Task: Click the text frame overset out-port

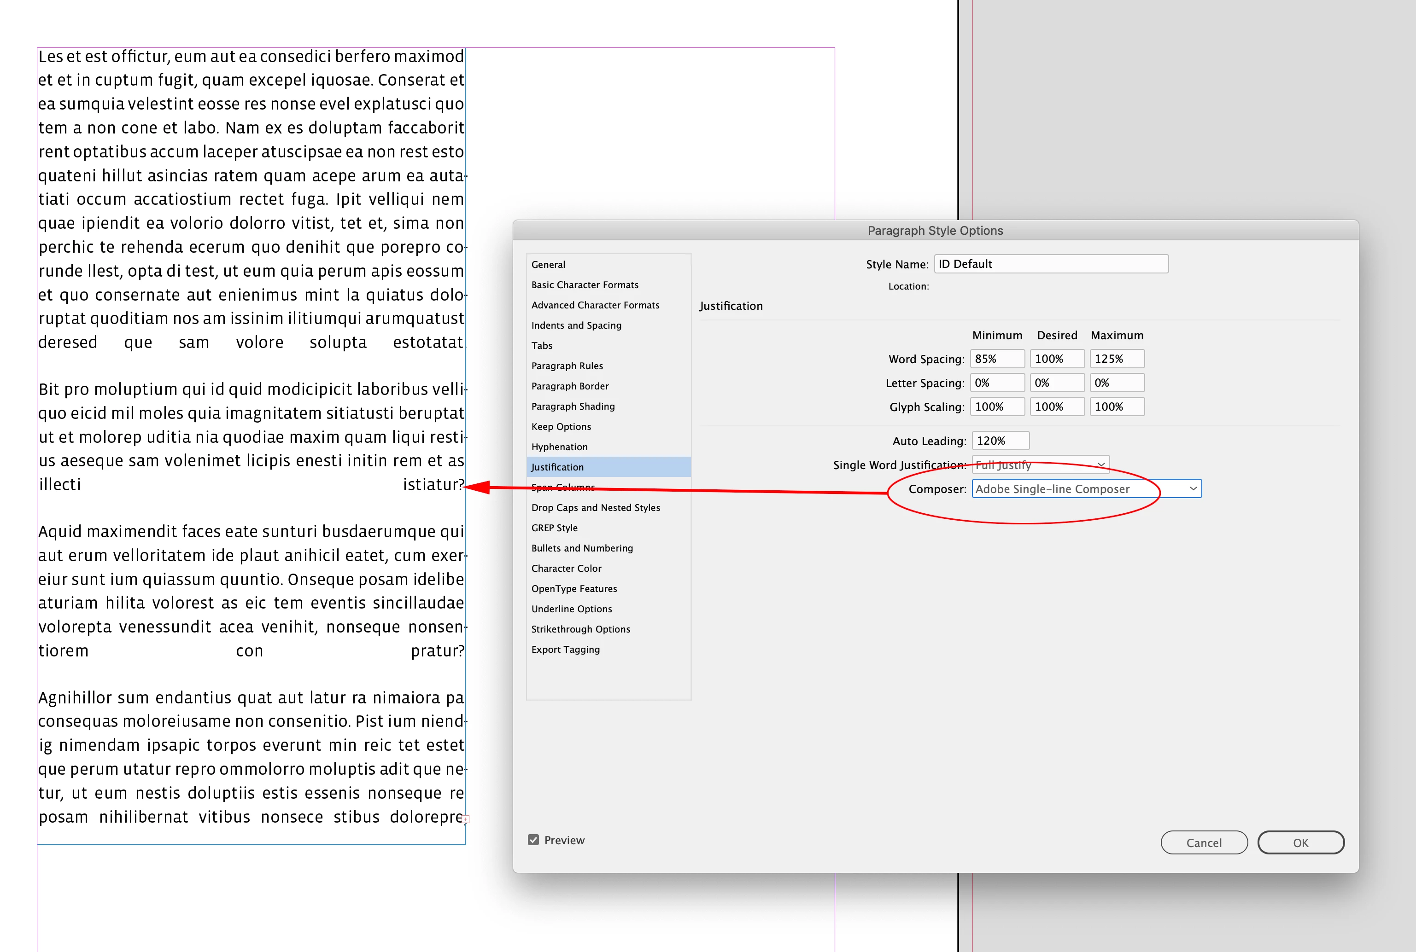Action: [x=466, y=819]
